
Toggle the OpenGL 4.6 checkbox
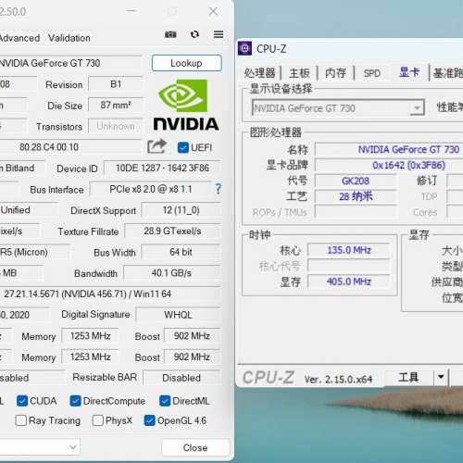pyautogui.click(x=149, y=420)
